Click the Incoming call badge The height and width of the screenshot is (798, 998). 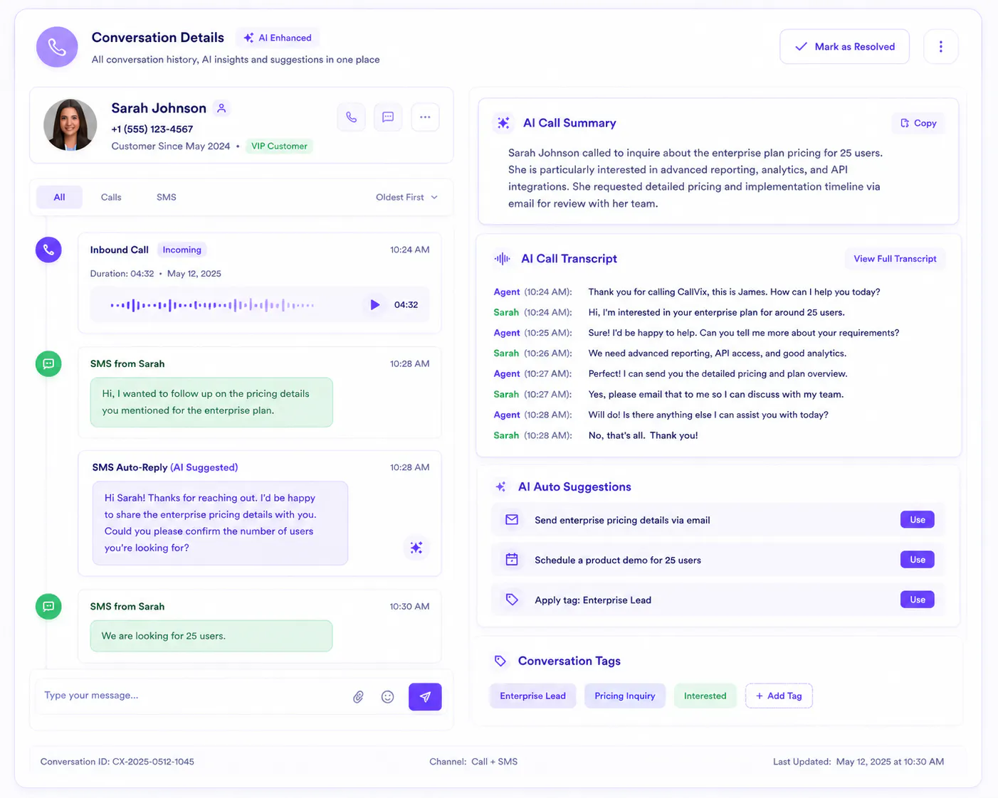182,250
